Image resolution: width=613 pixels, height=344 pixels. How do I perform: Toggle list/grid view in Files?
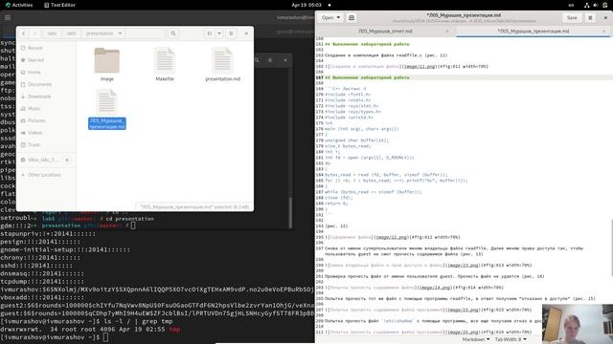[210, 33]
